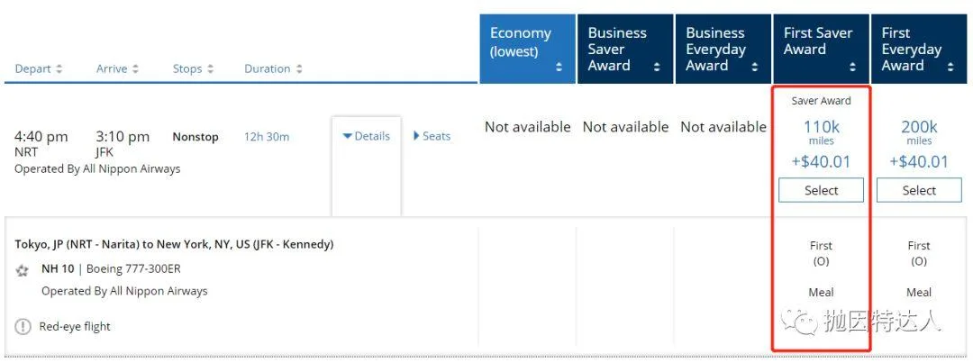Sort flights by Stops

193,68
